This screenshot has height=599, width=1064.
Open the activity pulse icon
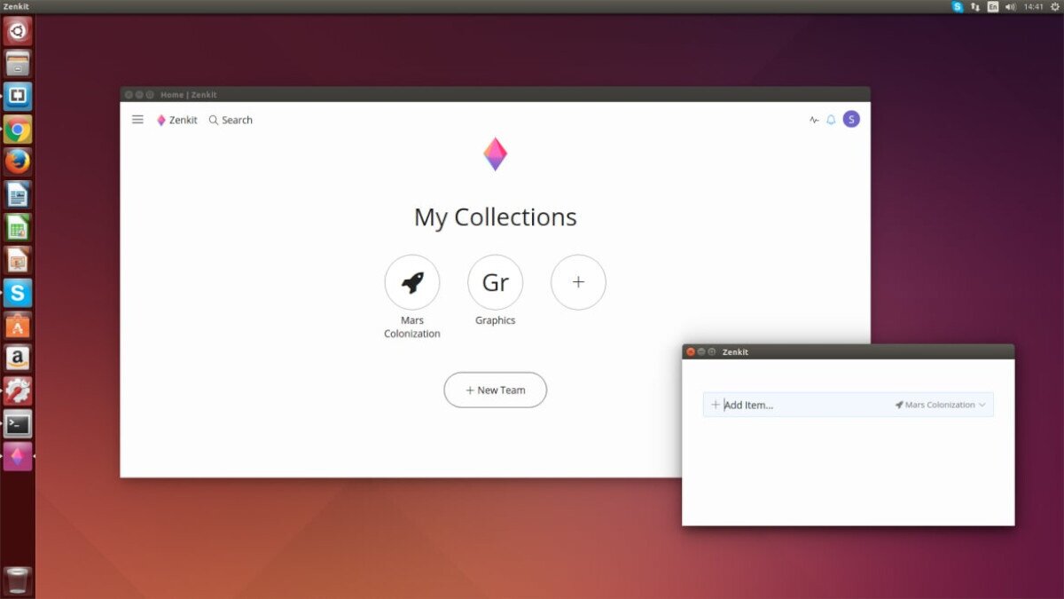[814, 120]
